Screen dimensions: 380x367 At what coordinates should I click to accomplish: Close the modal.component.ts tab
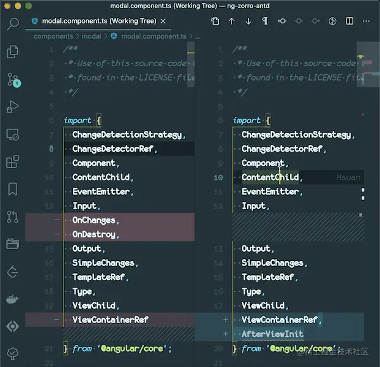click(163, 22)
